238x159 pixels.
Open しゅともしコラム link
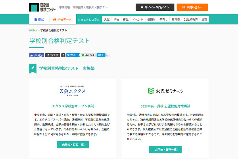click(88, 19)
